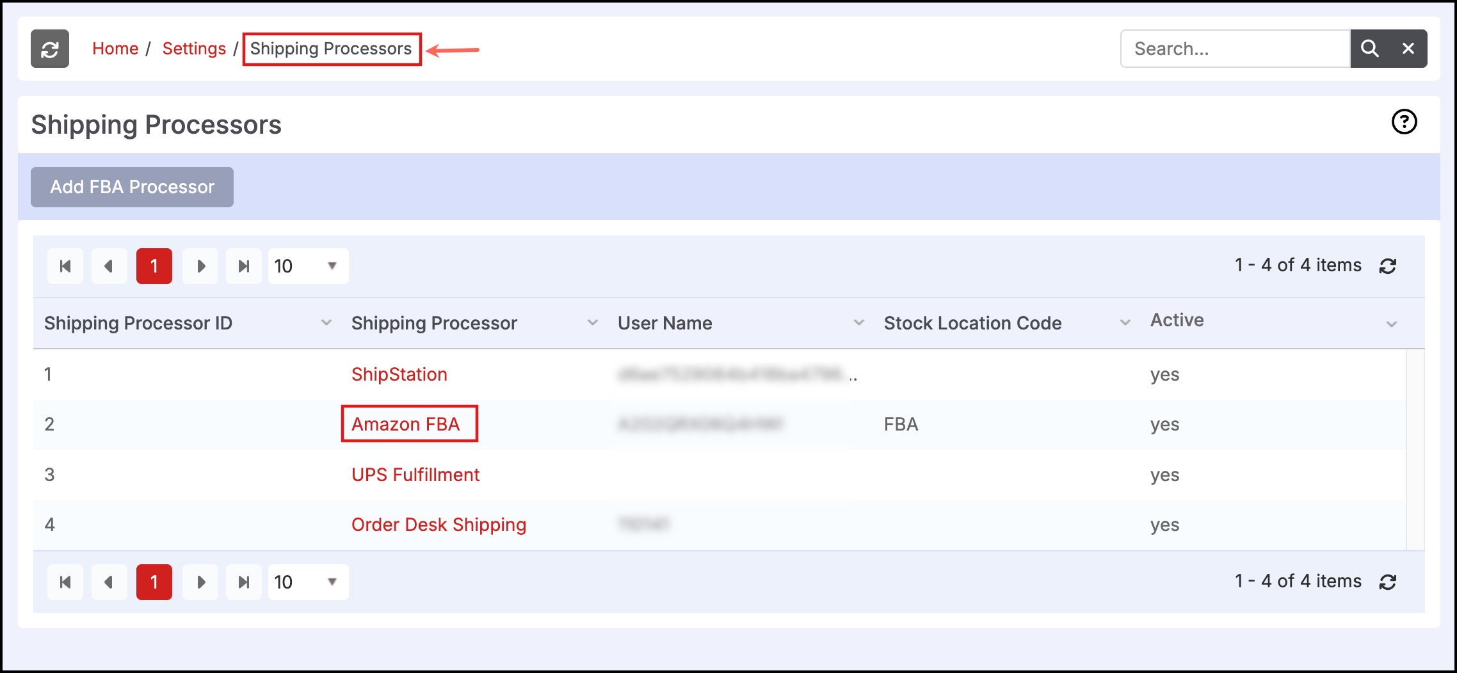
Task: Click the Settings breadcrumb link
Action: [x=194, y=49]
